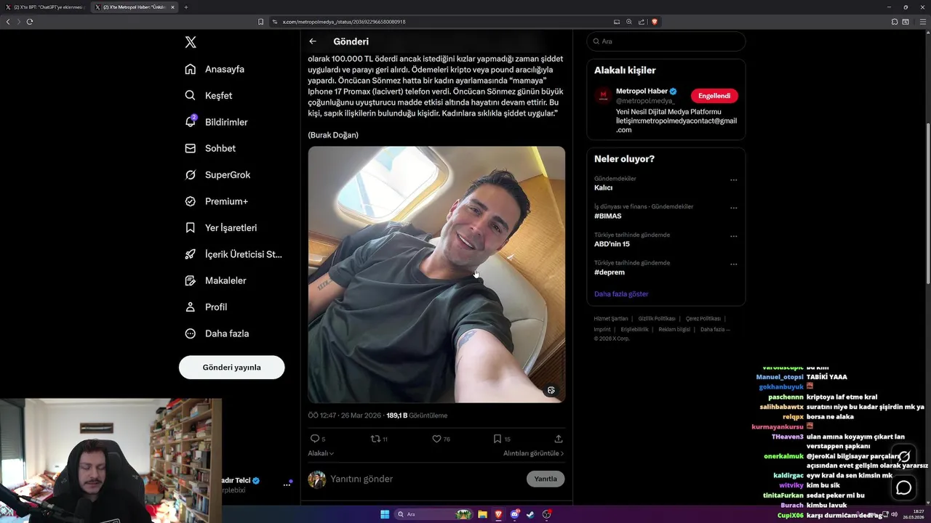The width and height of the screenshot is (931, 523).
Task: Open Gizlilik Politikası footer link
Action: [x=657, y=319]
